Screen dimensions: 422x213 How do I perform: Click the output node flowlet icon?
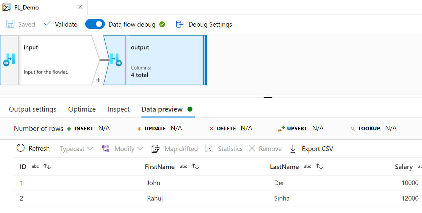pyautogui.click(x=115, y=60)
